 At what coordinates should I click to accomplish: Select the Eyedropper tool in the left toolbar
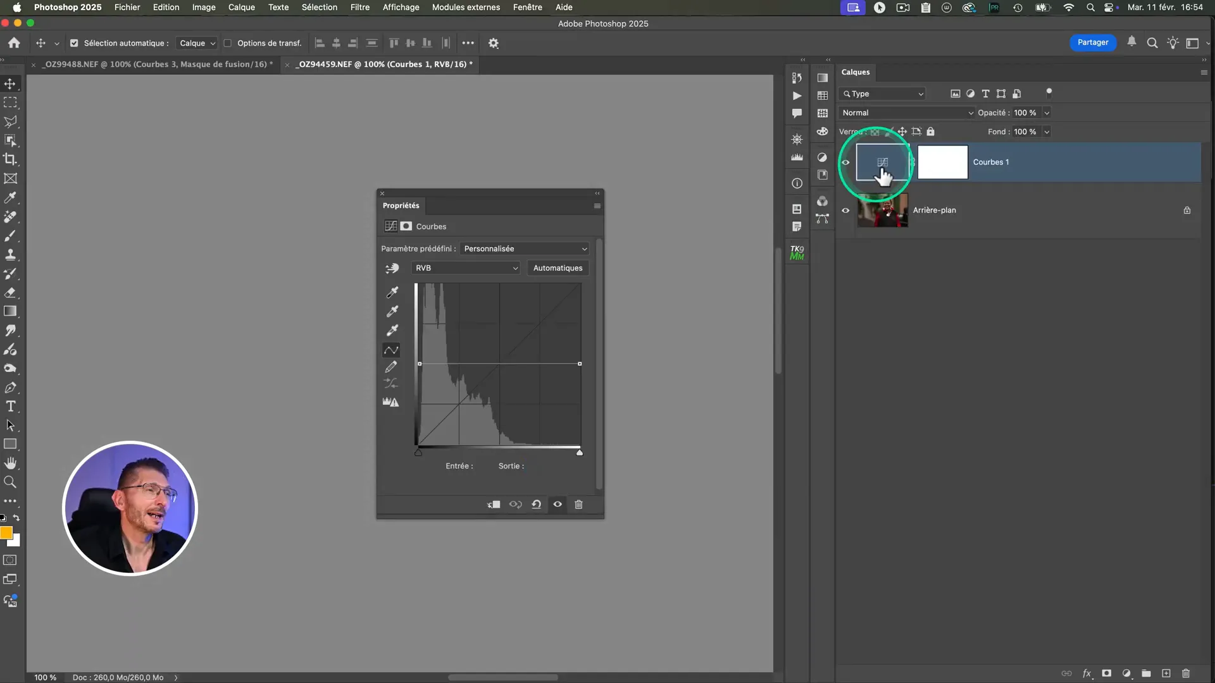[10, 197]
